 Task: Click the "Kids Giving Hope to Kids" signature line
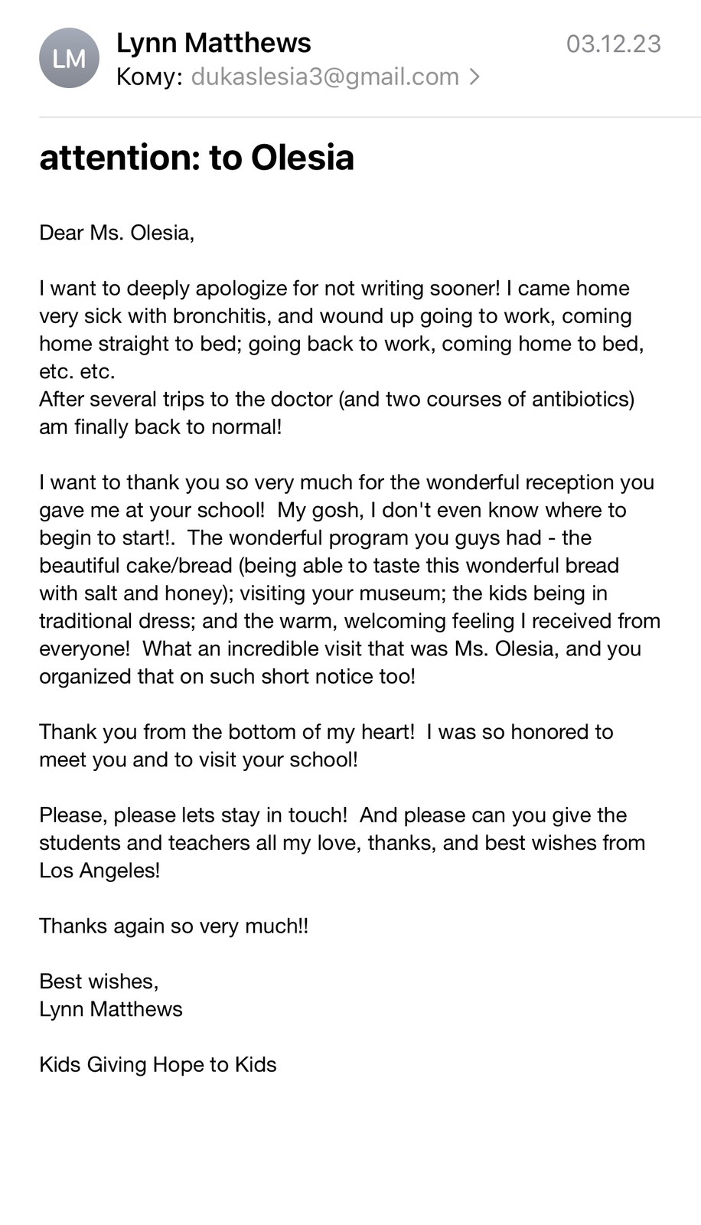coord(158,1064)
